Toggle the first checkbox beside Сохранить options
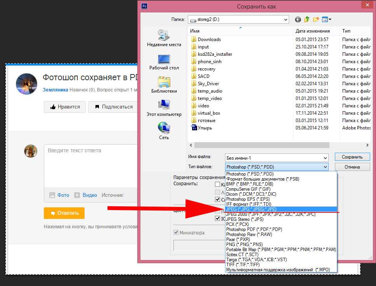The width and height of the screenshot is (376, 286). [x=218, y=184]
